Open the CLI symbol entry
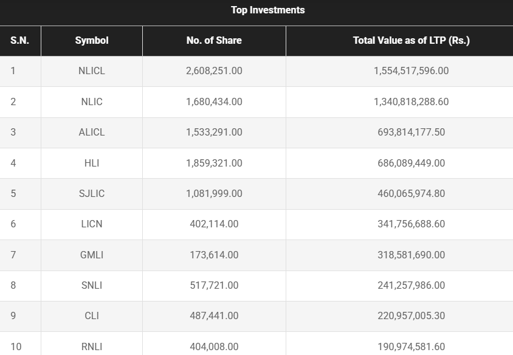The width and height of the screenshot is (513, 355). pos(92,315)
